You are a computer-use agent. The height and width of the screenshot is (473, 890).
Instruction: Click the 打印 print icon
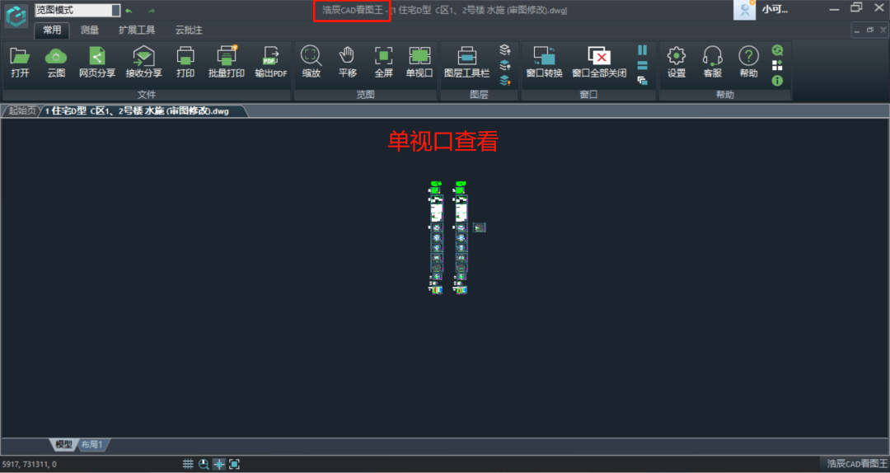click(185, 62)
